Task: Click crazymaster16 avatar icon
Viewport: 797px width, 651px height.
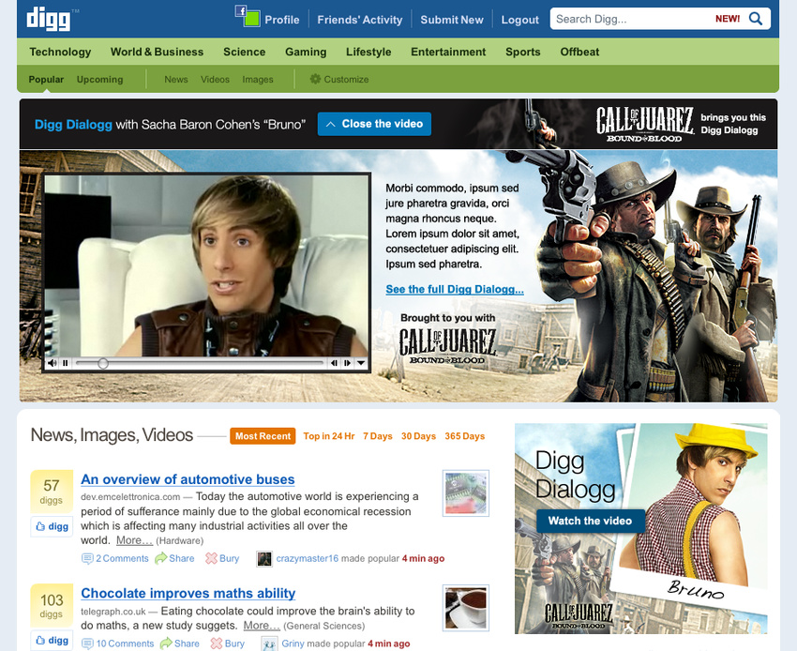Action: pyautogui.click(x=264, y=559)
